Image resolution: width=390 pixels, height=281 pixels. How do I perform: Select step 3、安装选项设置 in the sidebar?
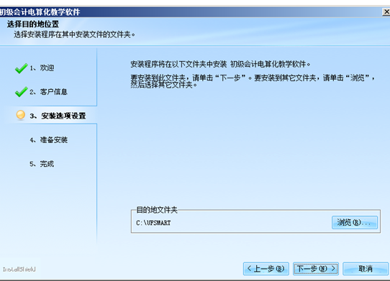tap(58, 116)
